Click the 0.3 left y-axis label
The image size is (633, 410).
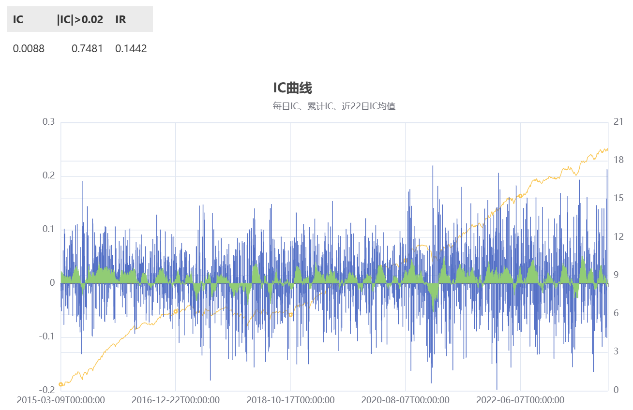48,122
